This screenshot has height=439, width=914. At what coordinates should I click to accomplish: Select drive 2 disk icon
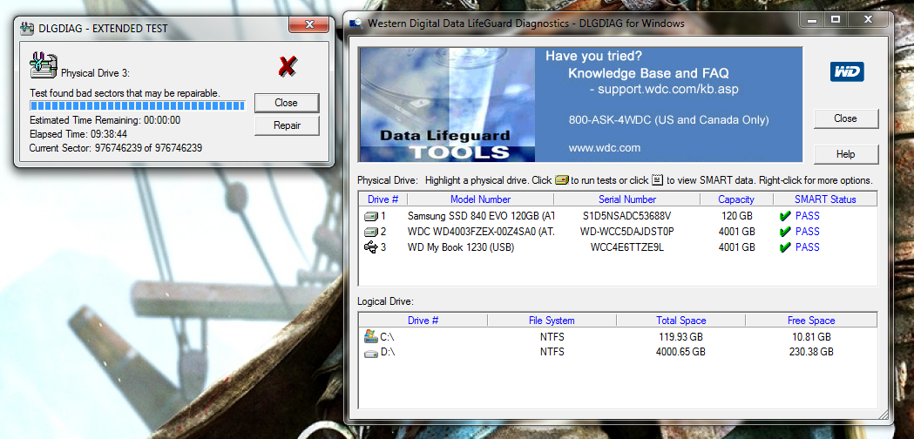[370, 232]
